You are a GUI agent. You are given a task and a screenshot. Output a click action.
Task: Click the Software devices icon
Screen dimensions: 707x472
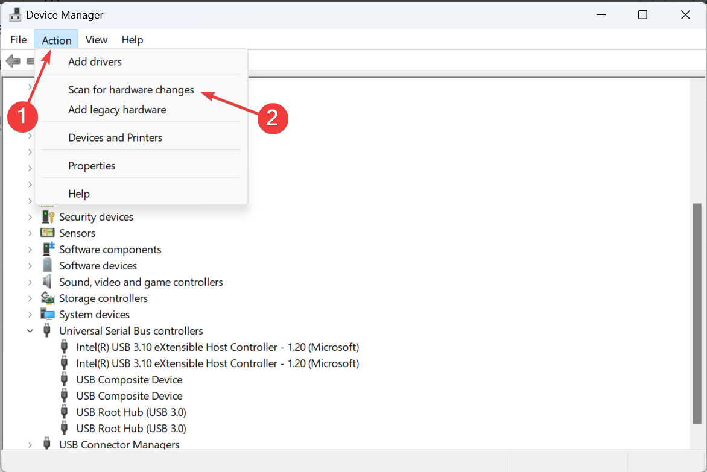tap(47, 265)
